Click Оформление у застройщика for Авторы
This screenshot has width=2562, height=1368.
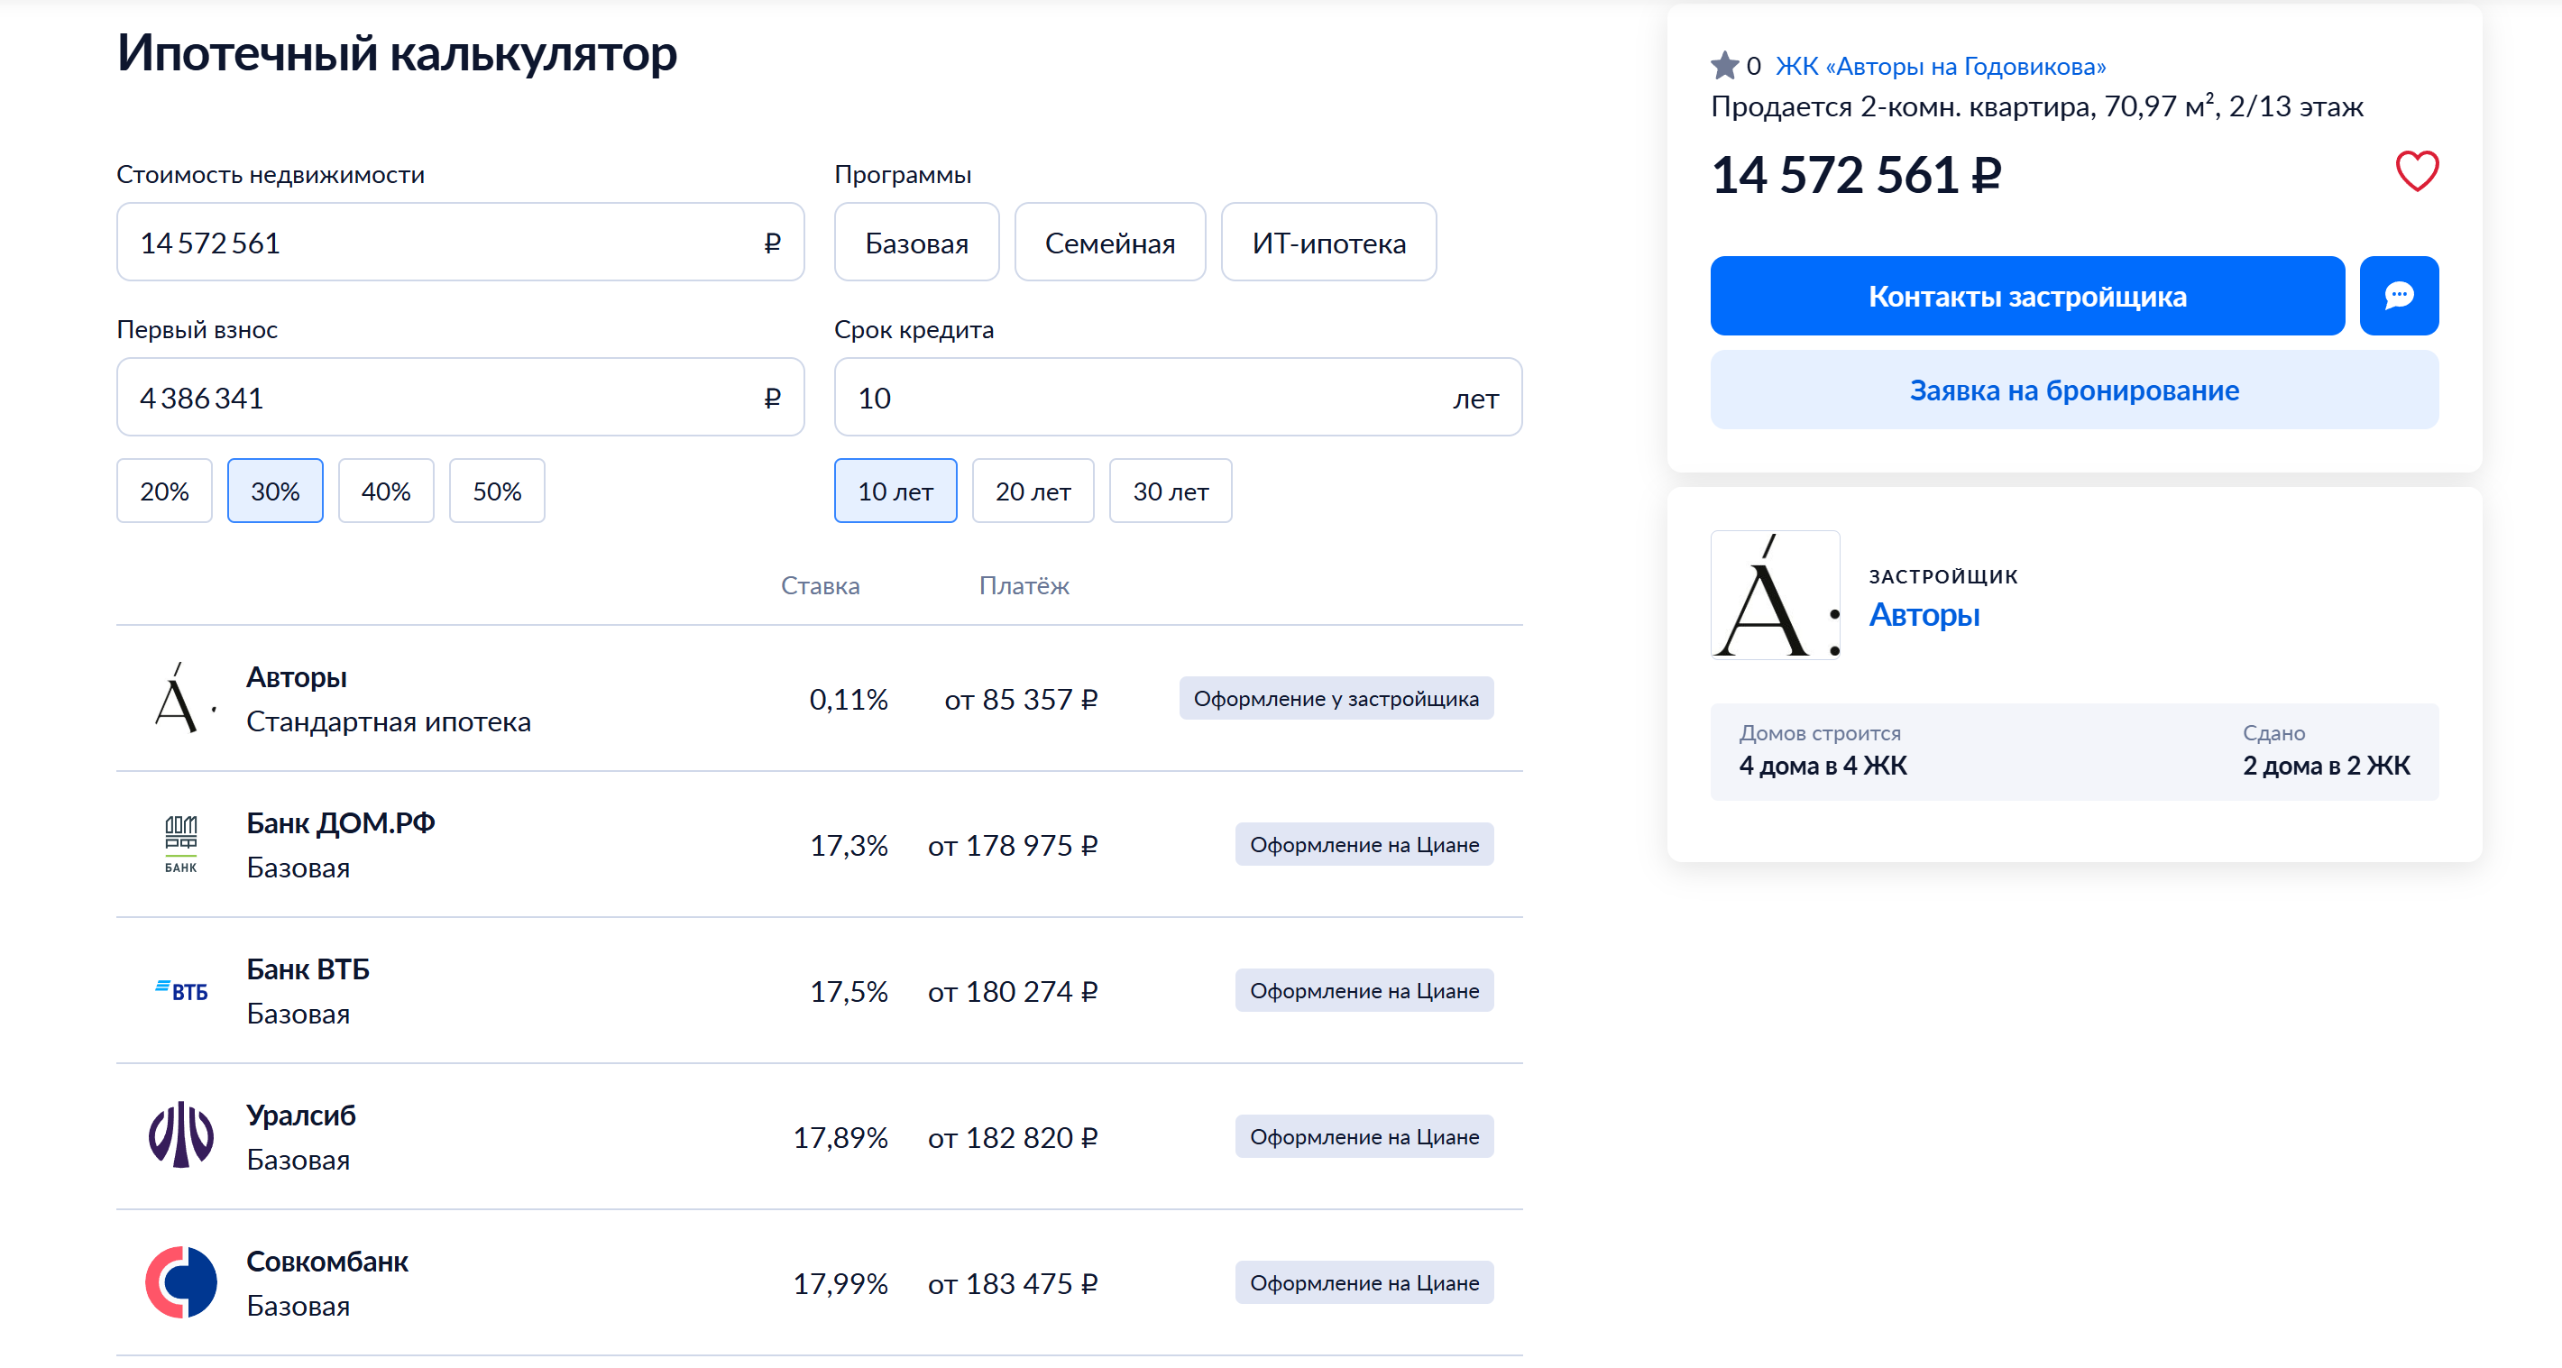tap(1336, 698)
